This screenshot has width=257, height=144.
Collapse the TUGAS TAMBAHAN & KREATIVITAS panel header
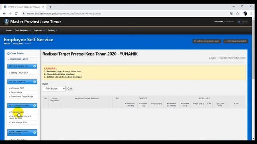pos(22,132)
